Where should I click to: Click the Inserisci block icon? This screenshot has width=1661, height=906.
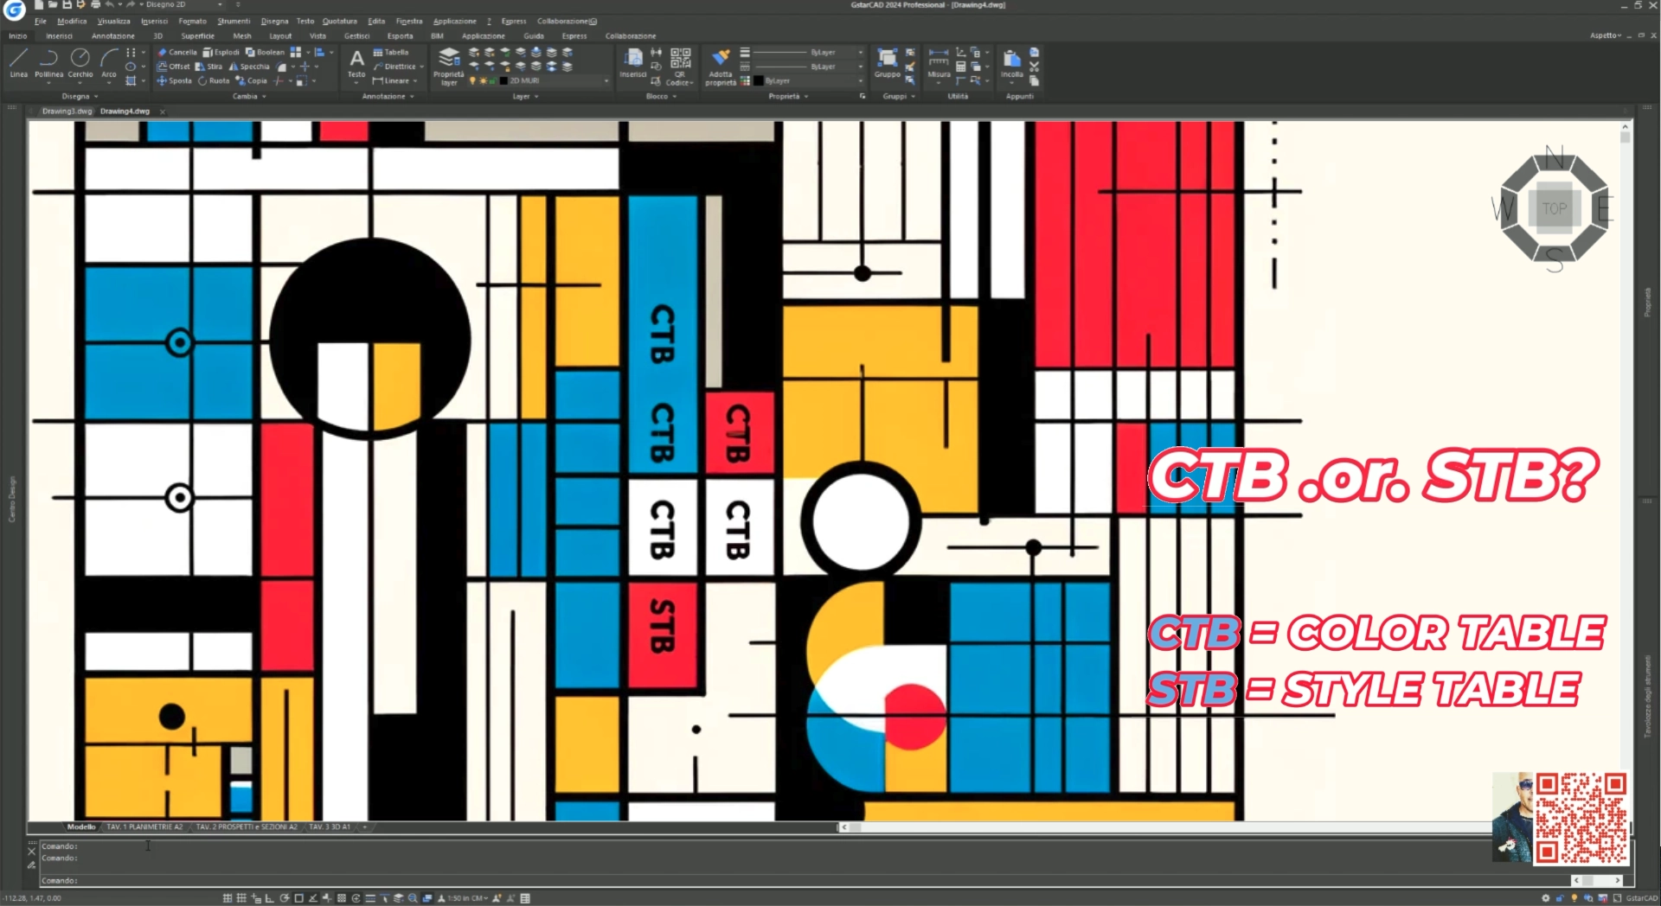(x=633, y=62)
